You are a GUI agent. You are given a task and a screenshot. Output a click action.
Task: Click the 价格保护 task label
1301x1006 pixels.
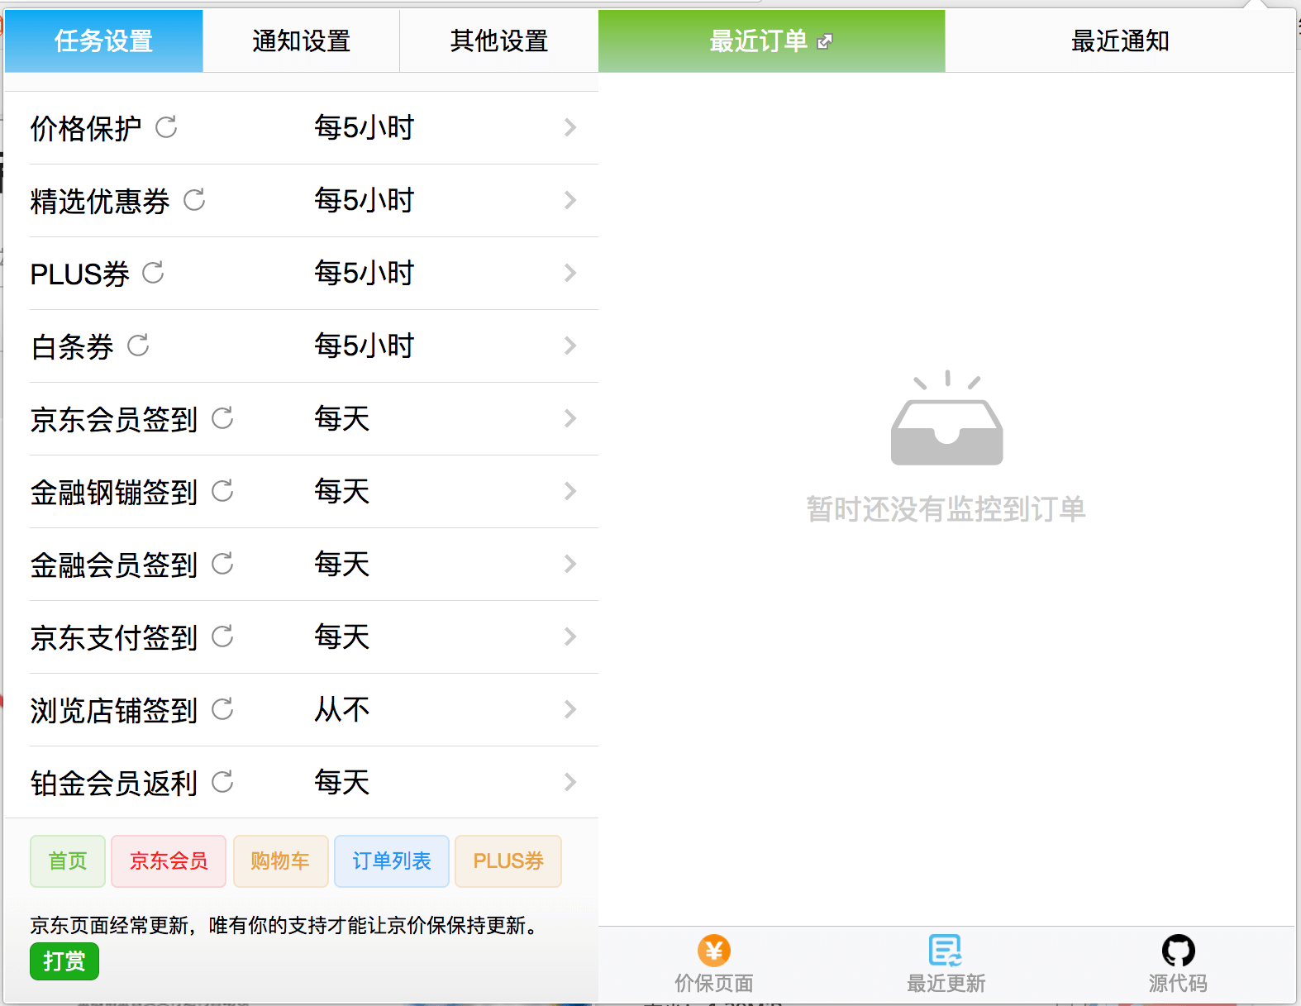tap(86, 128)
